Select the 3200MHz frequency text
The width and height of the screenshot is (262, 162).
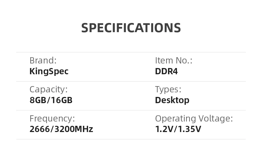74,129
